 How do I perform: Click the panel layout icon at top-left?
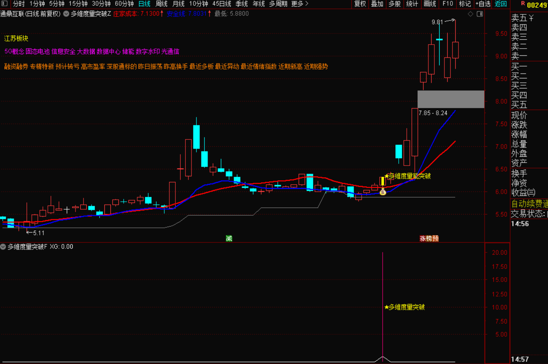(x=4, y=4)
